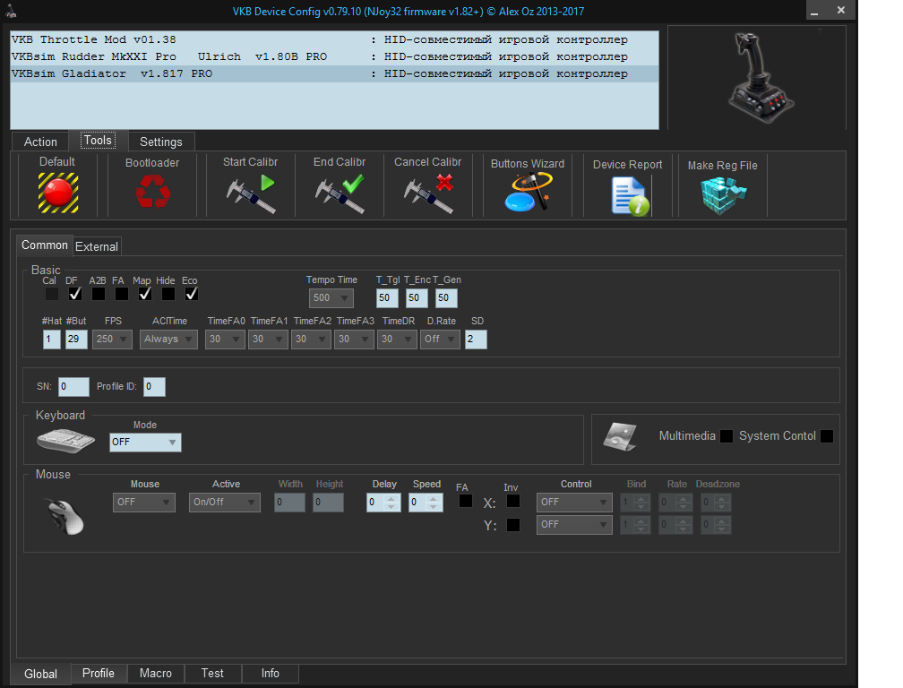Screen dimensions: 903x688
Task: Open the Tempo Time dropdown
Action: [331, 297]
